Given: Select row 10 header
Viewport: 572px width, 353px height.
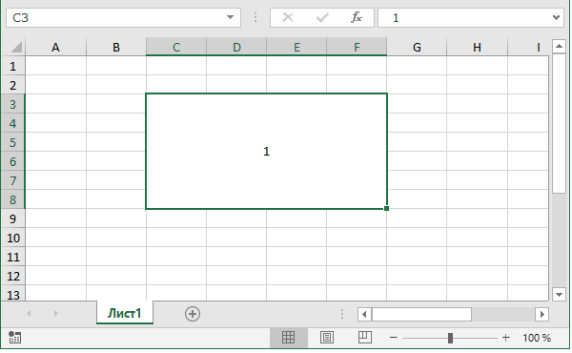Looking at the screenshot, I should click(x=13, y=238).
